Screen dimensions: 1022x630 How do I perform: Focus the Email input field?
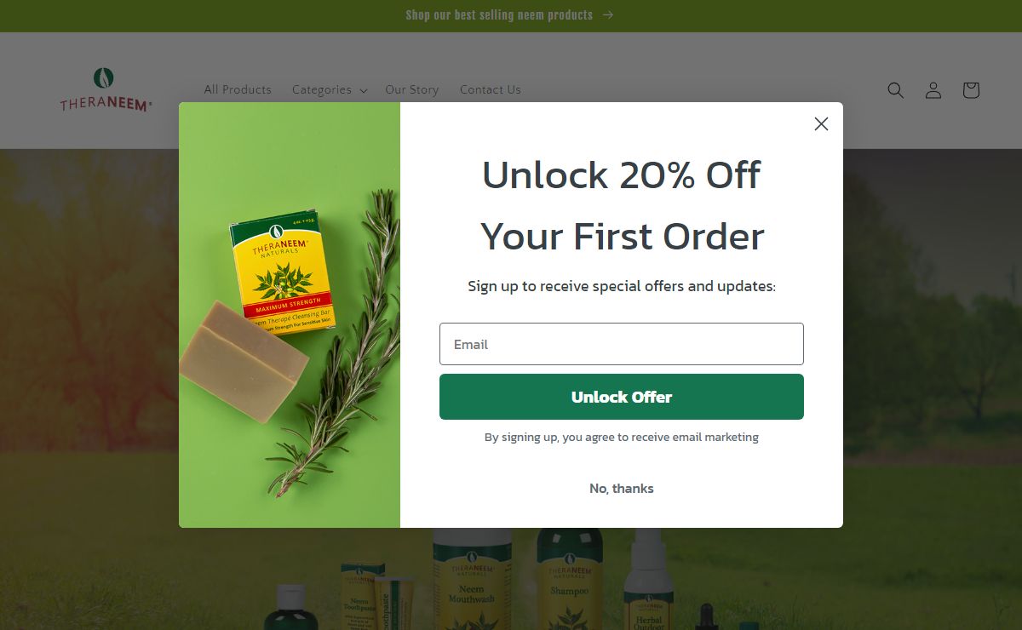622,344
